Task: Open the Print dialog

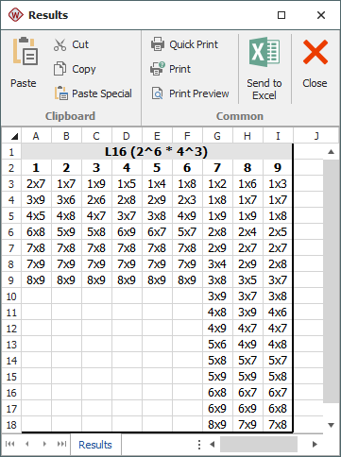Action: click(171, 69)
